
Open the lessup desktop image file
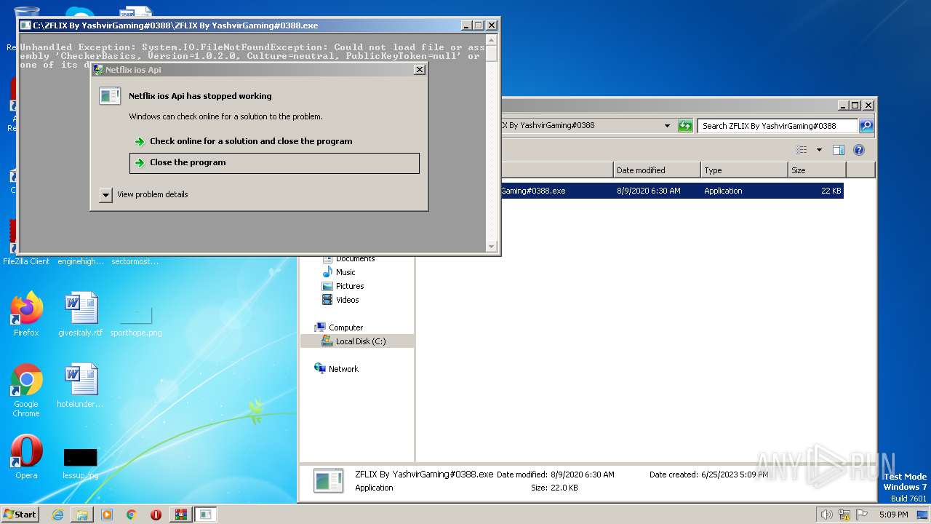80,464
